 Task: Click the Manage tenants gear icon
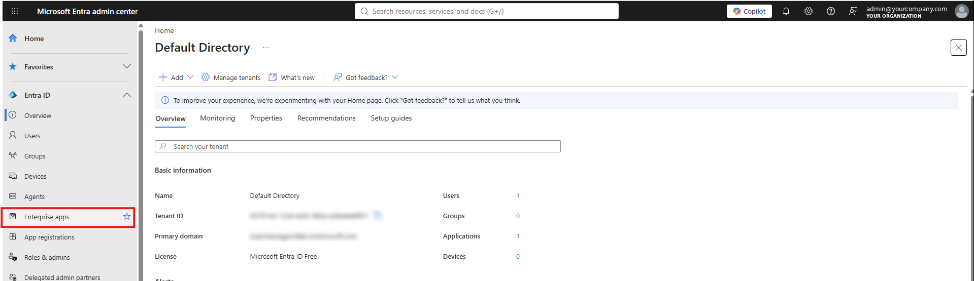206,77
